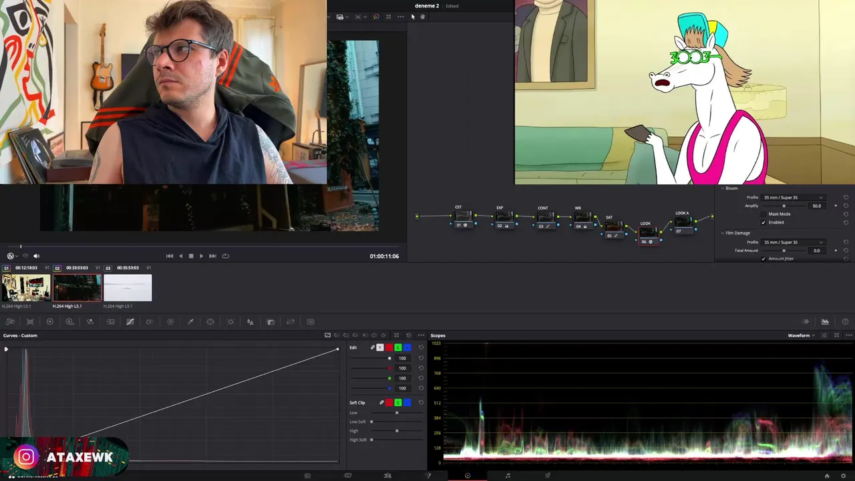
Task: Toggle Mask Mode checkbox in Bloom
Action: coord(763,214)
